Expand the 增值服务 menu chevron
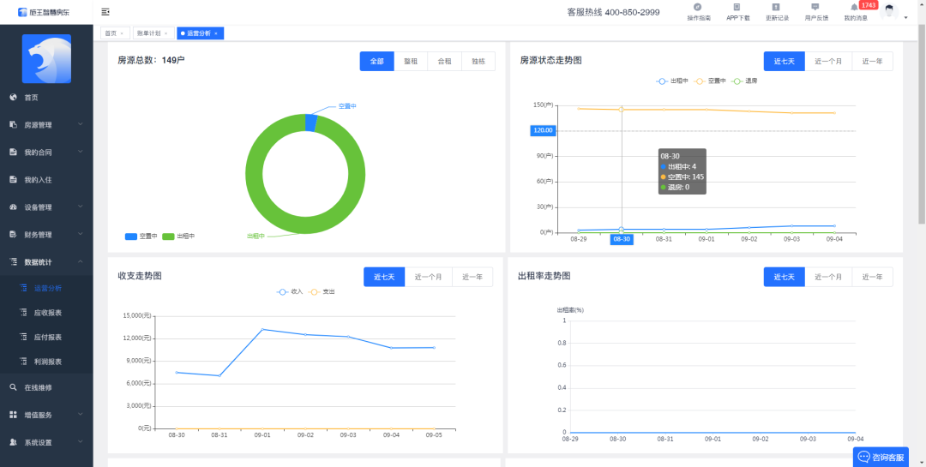 tap(81, 415)
